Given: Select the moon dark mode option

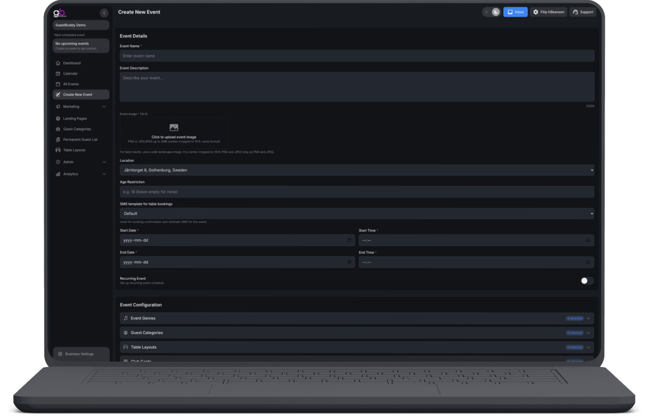Looking at the screenshot, I should click(x=496, y=12).
